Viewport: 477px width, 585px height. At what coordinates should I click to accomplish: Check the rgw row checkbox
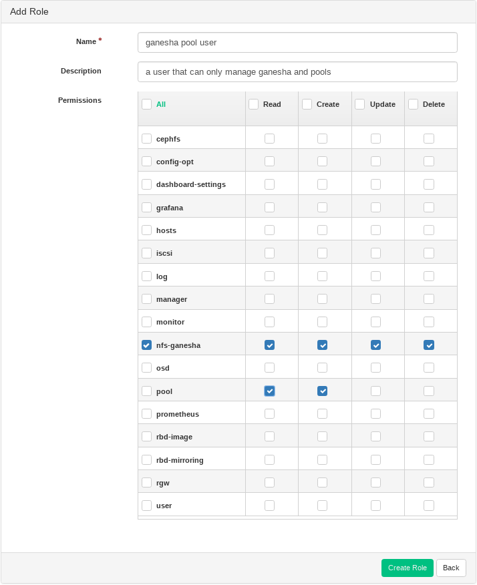tap(146, 482)
